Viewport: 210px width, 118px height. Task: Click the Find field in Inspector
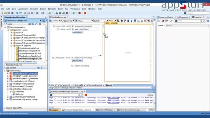coord(190,21)
